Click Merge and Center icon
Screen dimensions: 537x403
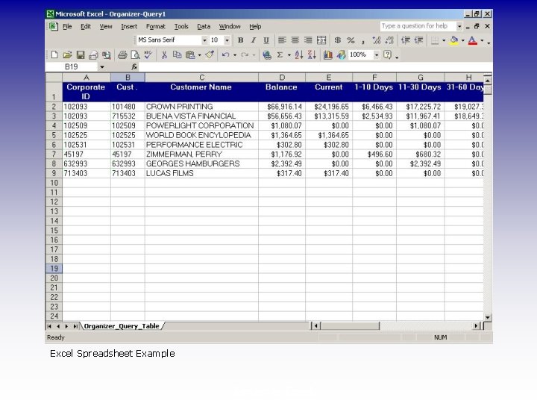(321, 40)
